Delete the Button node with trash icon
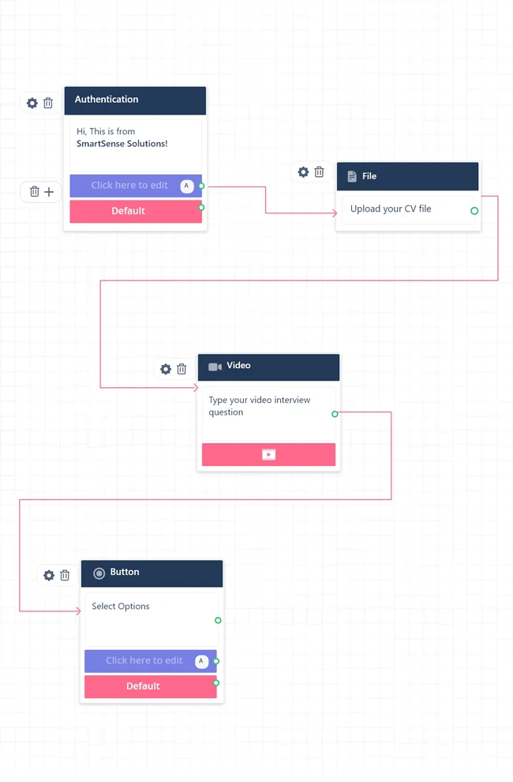The image size is (513, 782). (65, 576)
